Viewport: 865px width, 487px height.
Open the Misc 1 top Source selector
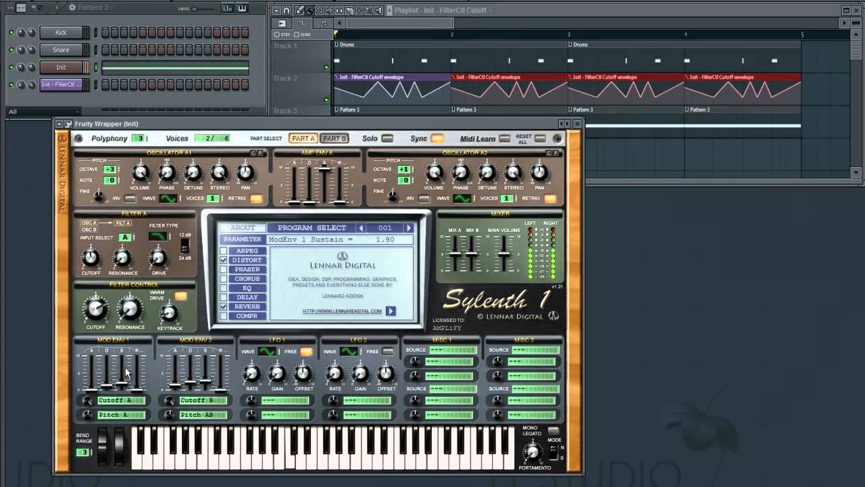pyautogui.click(x=453, y=350)
